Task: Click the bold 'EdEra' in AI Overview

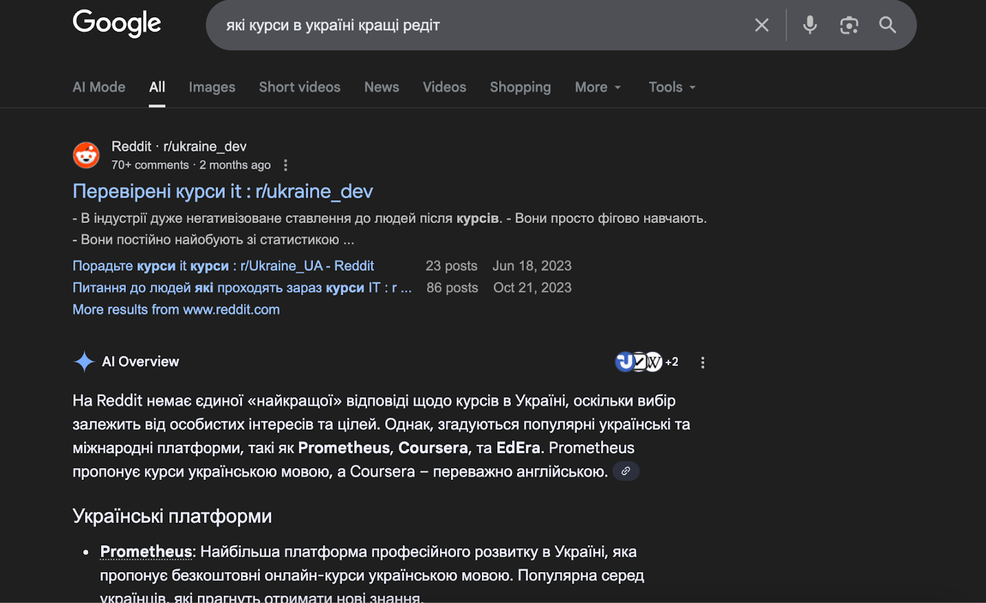Action: pyautogui.click(x=518, y=448)
